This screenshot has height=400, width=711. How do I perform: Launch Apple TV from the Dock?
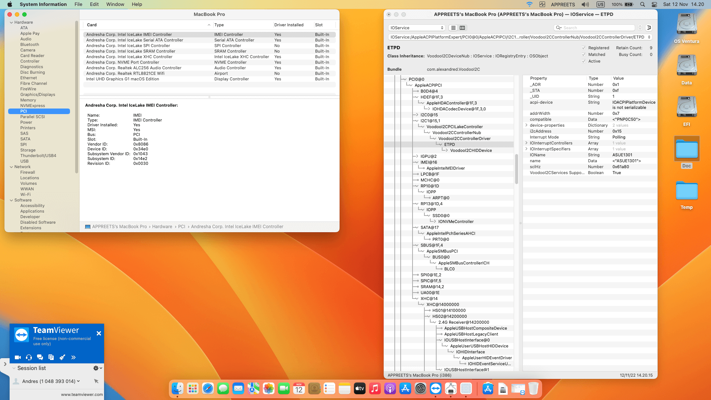coord(360,389)
